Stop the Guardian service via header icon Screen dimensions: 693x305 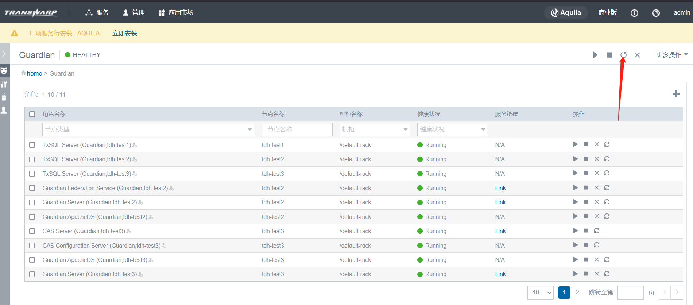coord(609,55)
